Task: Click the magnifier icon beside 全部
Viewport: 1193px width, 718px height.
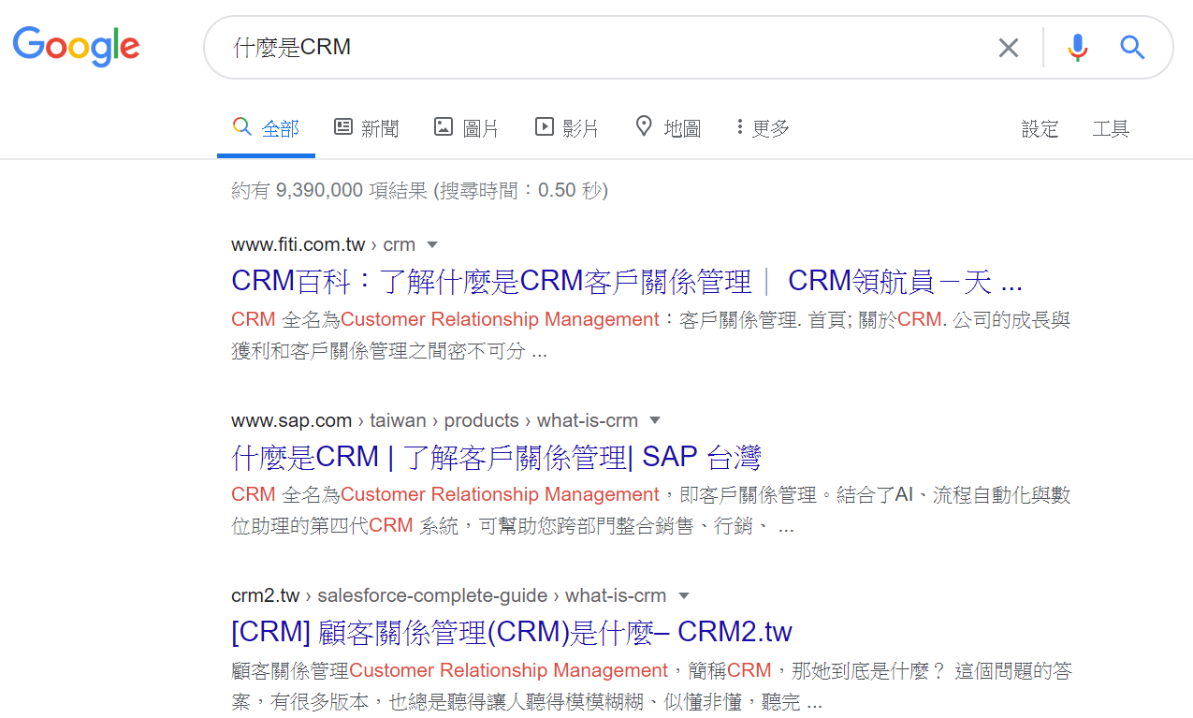Action: 241,126
